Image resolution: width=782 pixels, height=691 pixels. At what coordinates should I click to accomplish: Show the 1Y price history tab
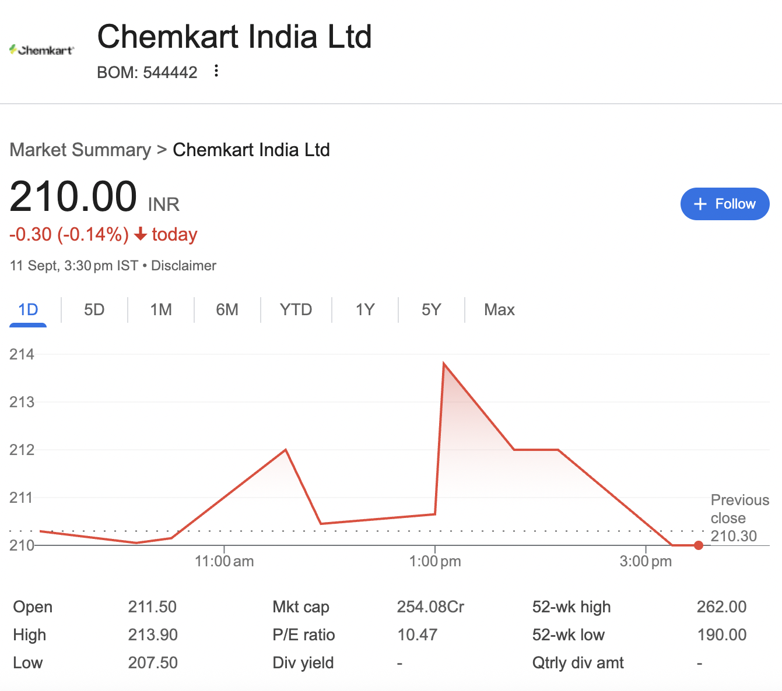pyautogui.click(x=365, y=309)
